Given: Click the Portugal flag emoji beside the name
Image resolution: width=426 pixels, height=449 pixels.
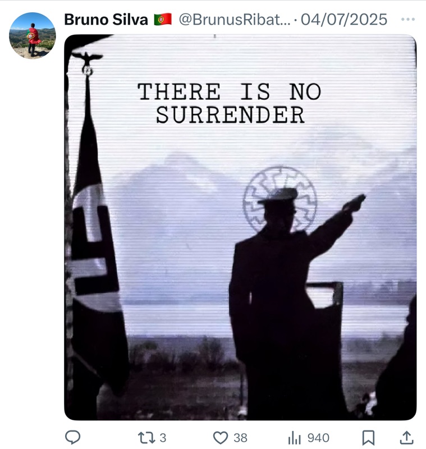Looking at the screenshot, I should click(x=163, y=20).
